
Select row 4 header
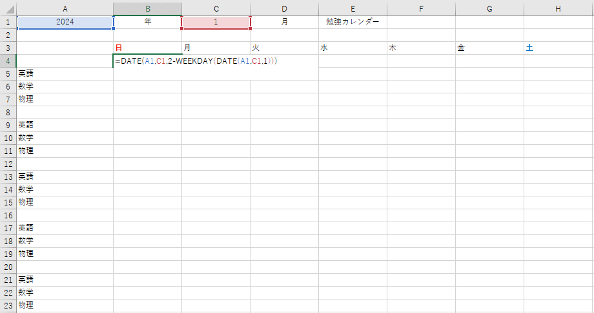click(x=8, y=61)
